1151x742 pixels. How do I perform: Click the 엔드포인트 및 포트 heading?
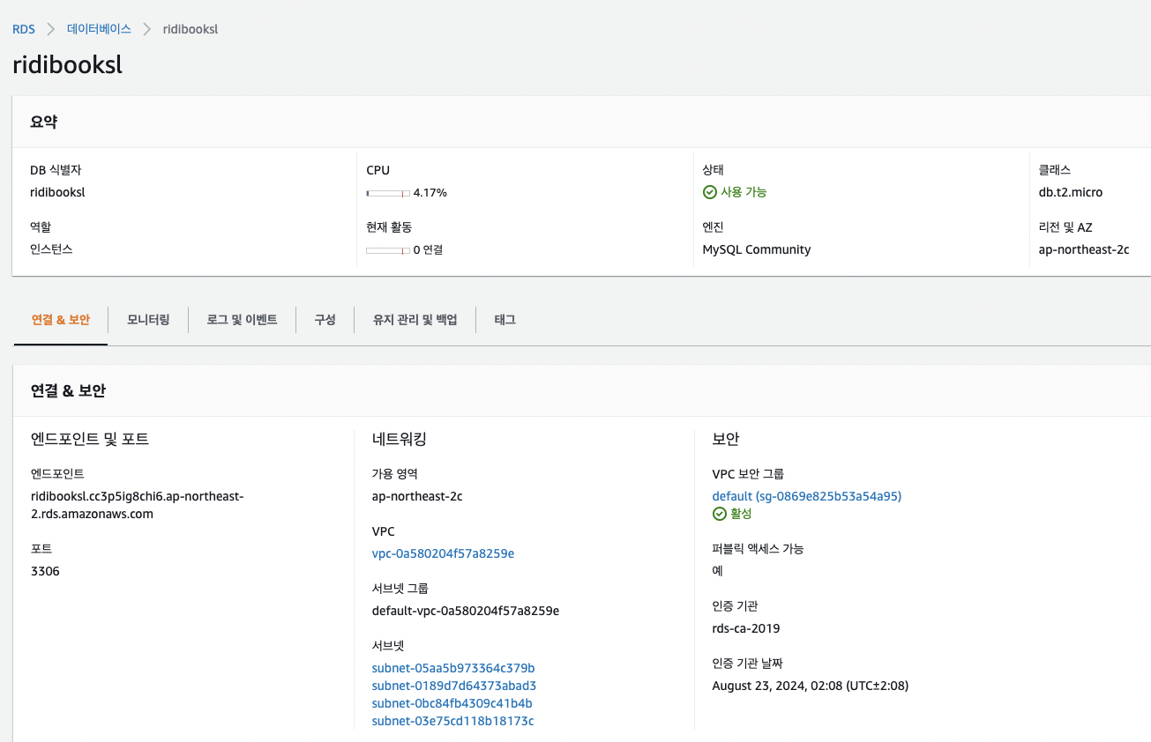[x=90, y=439]
